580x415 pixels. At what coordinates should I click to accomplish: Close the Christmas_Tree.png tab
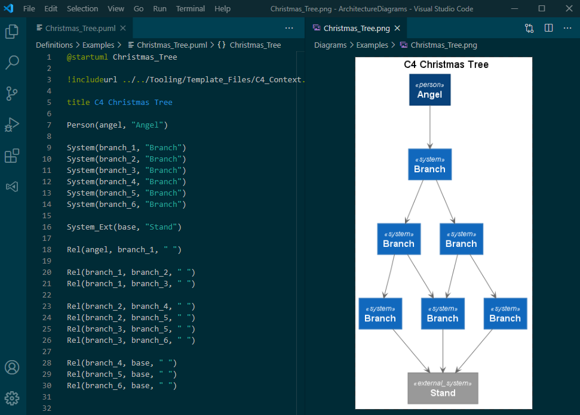coord(397,28)
